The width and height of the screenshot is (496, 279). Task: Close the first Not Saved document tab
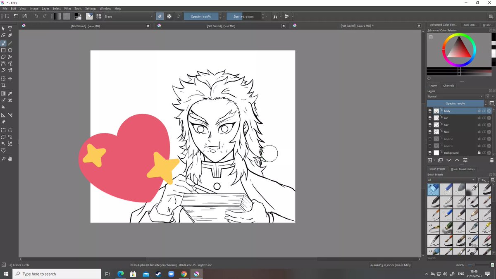click(148, 26)
